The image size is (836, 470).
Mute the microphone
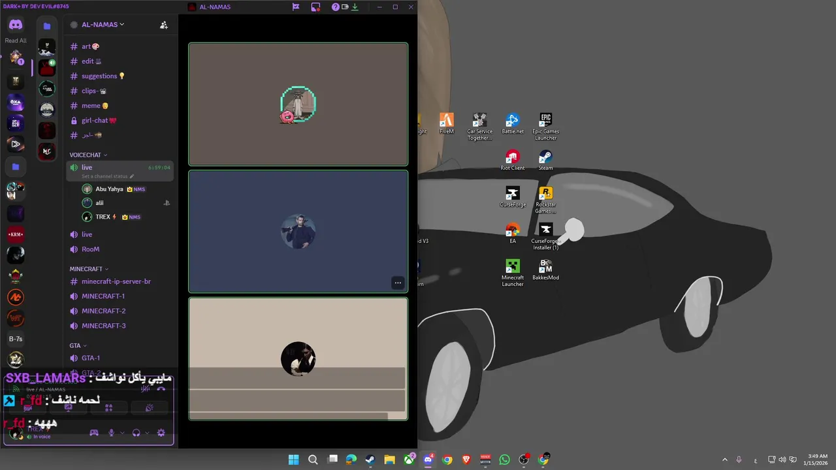point(111,433)
